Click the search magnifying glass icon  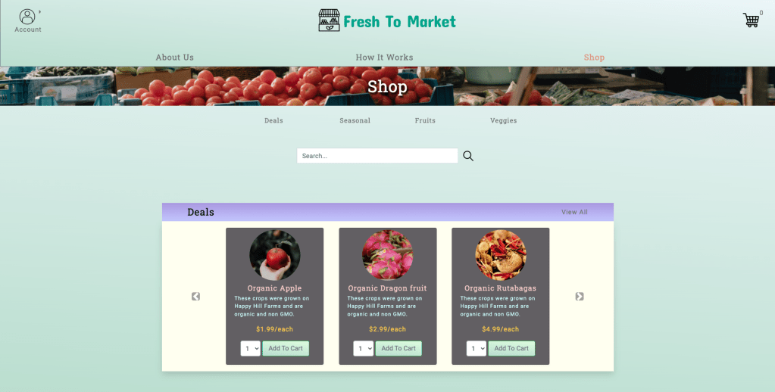pos(468,156)
